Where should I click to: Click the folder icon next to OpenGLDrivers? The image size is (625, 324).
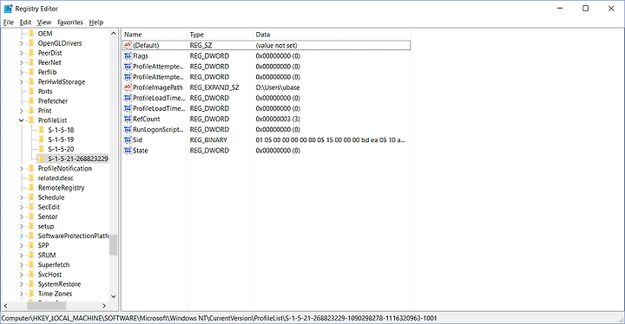tap(31, 43)
